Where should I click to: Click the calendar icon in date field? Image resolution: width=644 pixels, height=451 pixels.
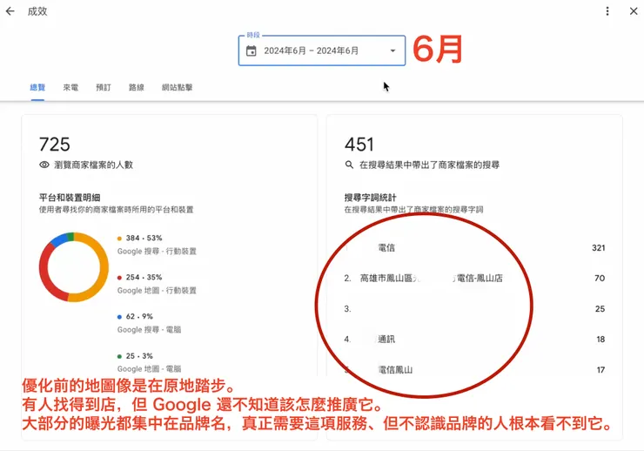(251, 50)
